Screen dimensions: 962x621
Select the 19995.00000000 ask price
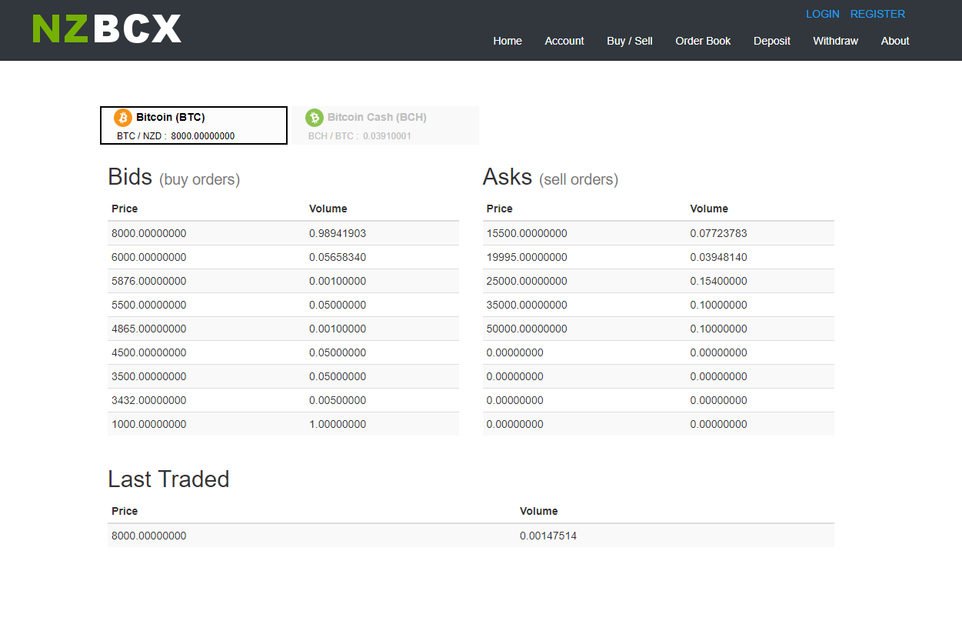point(527,257)
